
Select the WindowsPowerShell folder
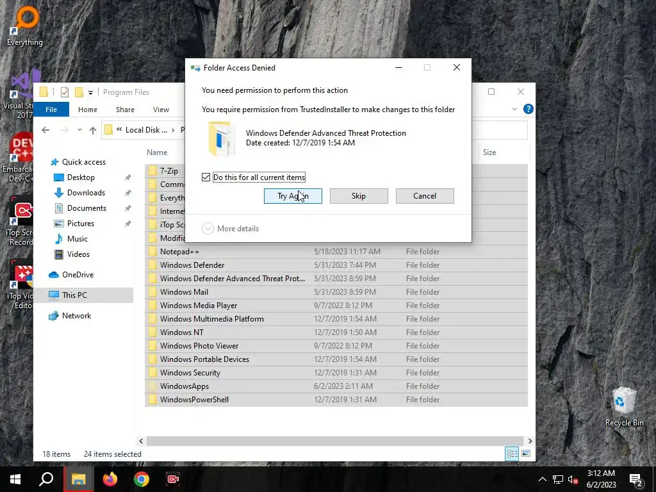pos(336,400)
